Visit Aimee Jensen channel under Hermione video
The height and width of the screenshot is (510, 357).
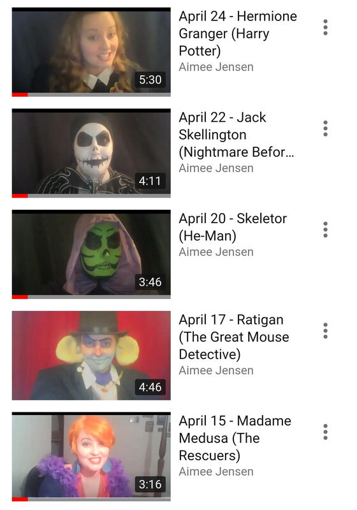point(216,67)
